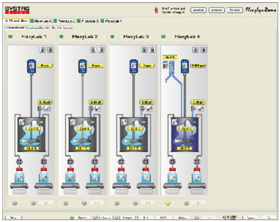Click the thermometer icon inside FlexyLab 4 reactor
Image resolution: width=280 pixels, height=222 pixels.
[175, 122]
